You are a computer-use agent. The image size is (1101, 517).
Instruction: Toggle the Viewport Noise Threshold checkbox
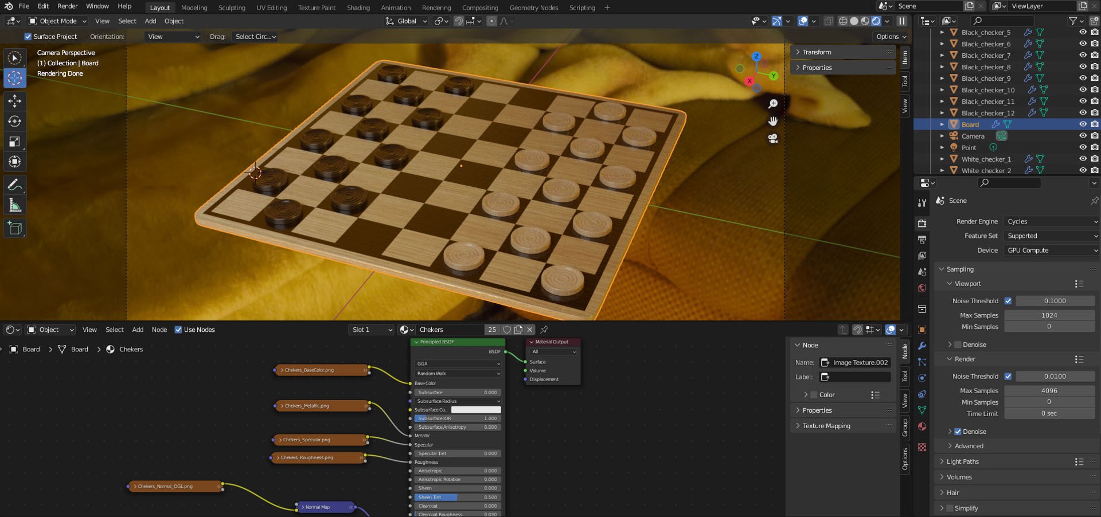pos(1008,301)
